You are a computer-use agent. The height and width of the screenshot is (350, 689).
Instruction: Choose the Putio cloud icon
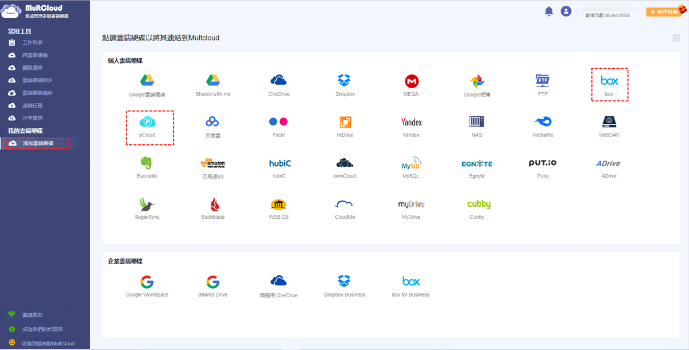[x=543, y=163]
